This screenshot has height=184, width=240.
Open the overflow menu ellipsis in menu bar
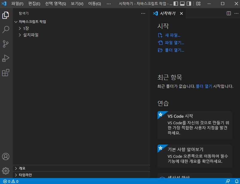(x=109, y=4)
